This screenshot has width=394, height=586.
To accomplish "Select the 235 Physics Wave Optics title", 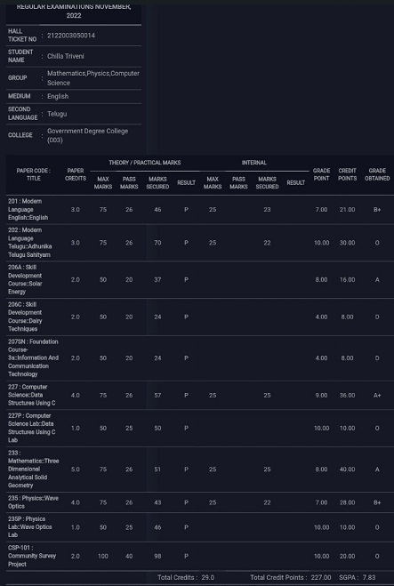I will (x=33, y=502).
